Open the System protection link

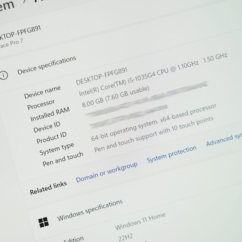click(x=172, y=154)
